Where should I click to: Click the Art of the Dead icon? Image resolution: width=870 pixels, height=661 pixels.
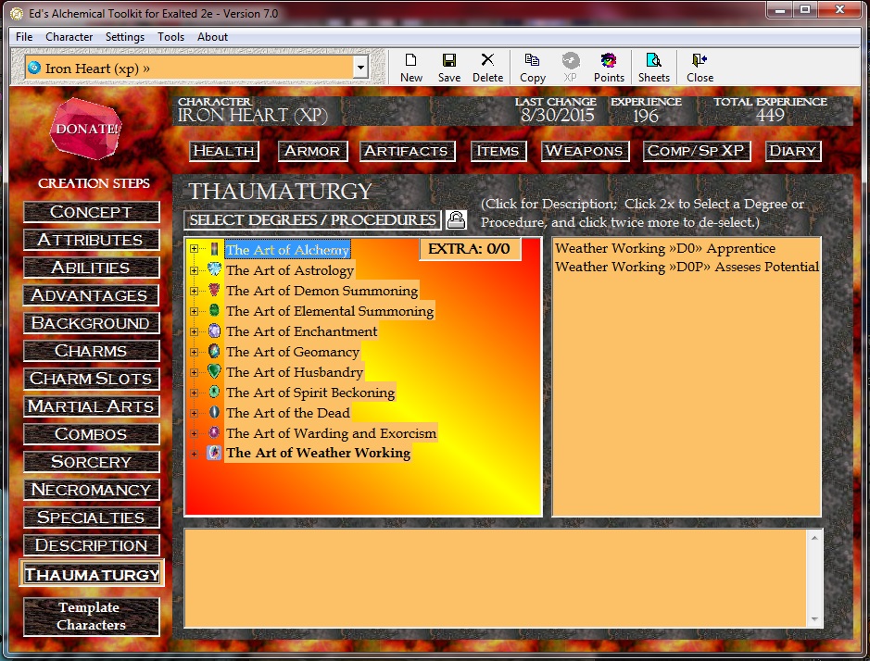click(214, 413)
